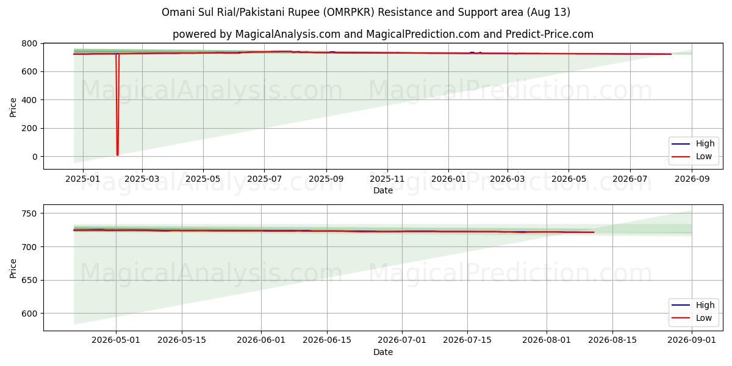Click the '2025-01' date tick label
Viewport: 732px width, 366px height.
pyautogui.click(x=82, y=179)
